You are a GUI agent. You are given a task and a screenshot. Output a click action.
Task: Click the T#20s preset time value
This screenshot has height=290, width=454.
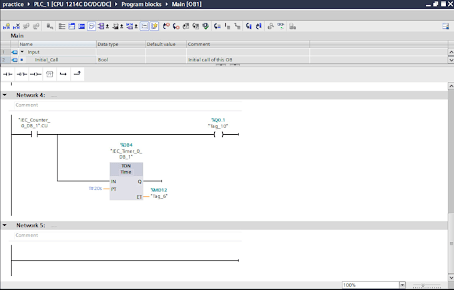95,189
